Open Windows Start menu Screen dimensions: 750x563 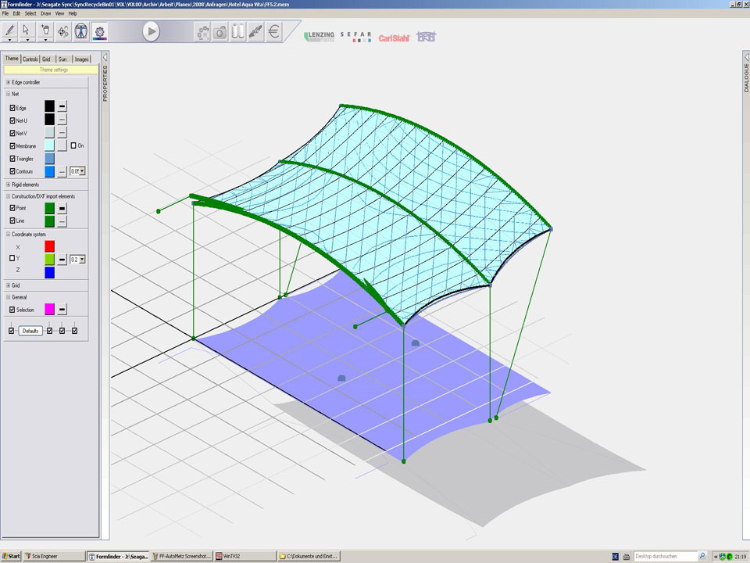point(11,556)
